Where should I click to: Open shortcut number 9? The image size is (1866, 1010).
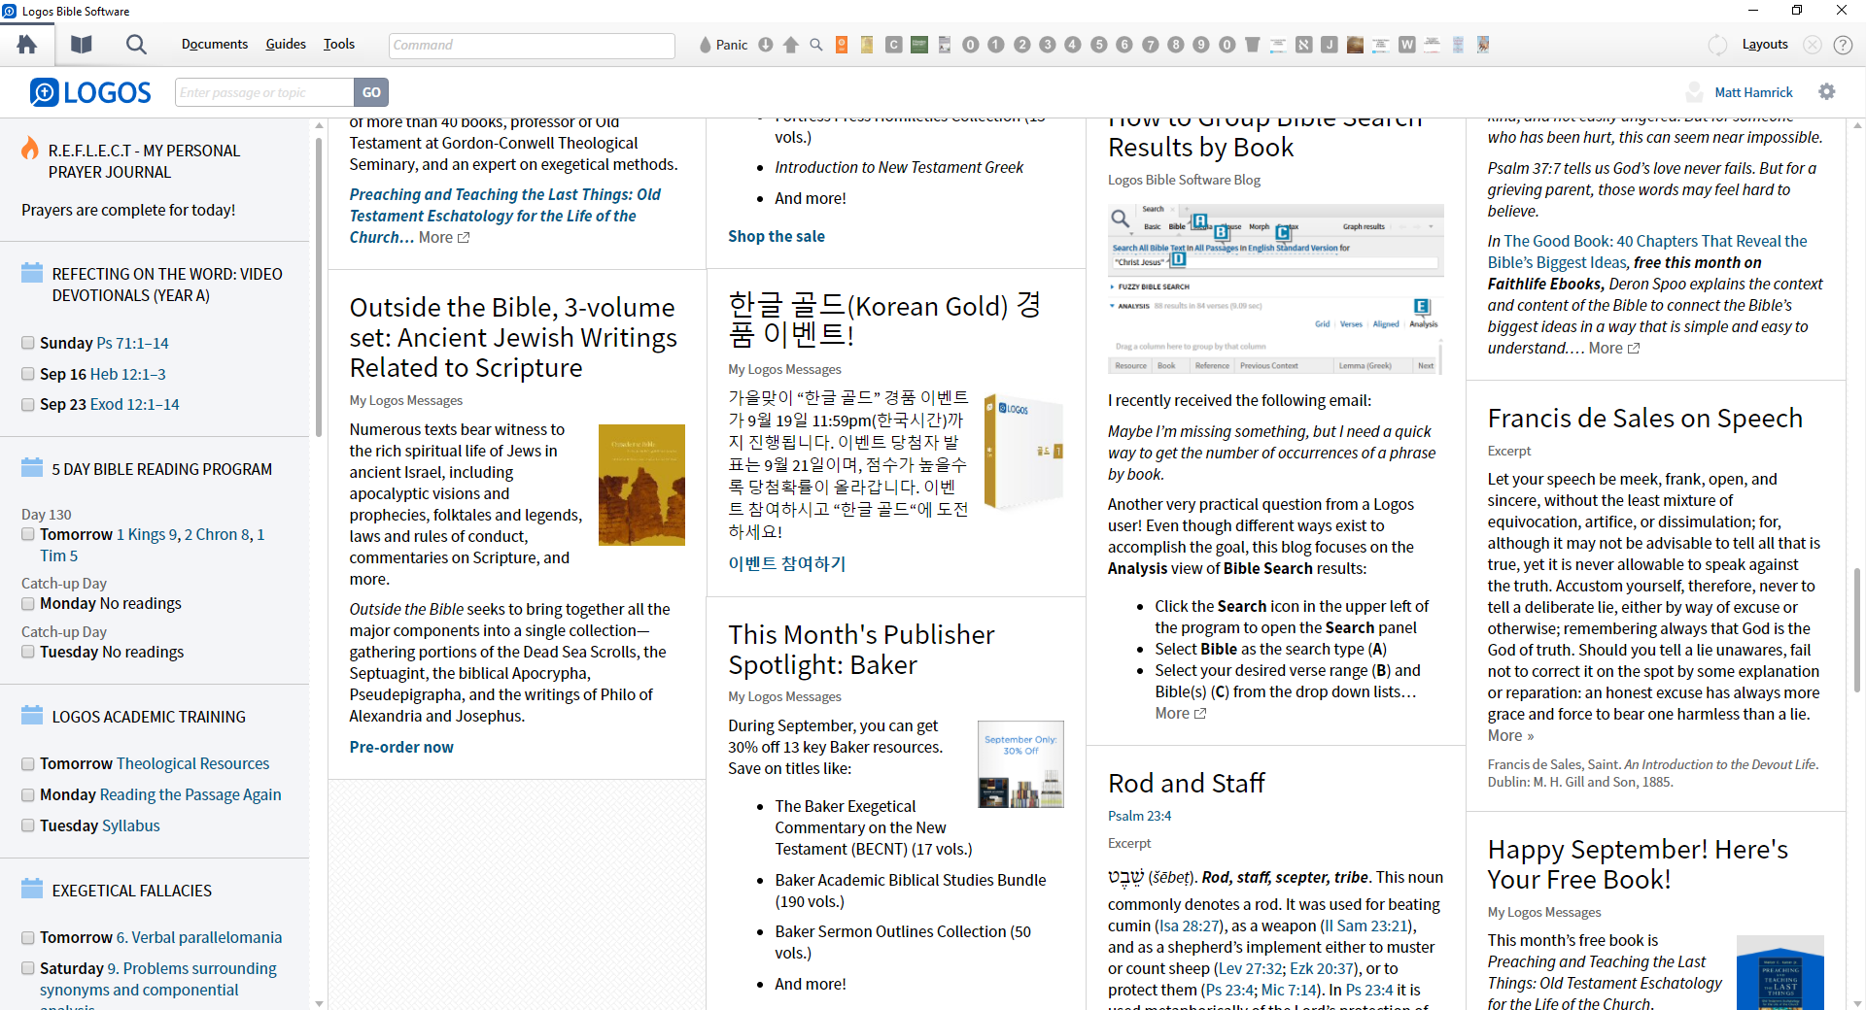(1201, 45)
